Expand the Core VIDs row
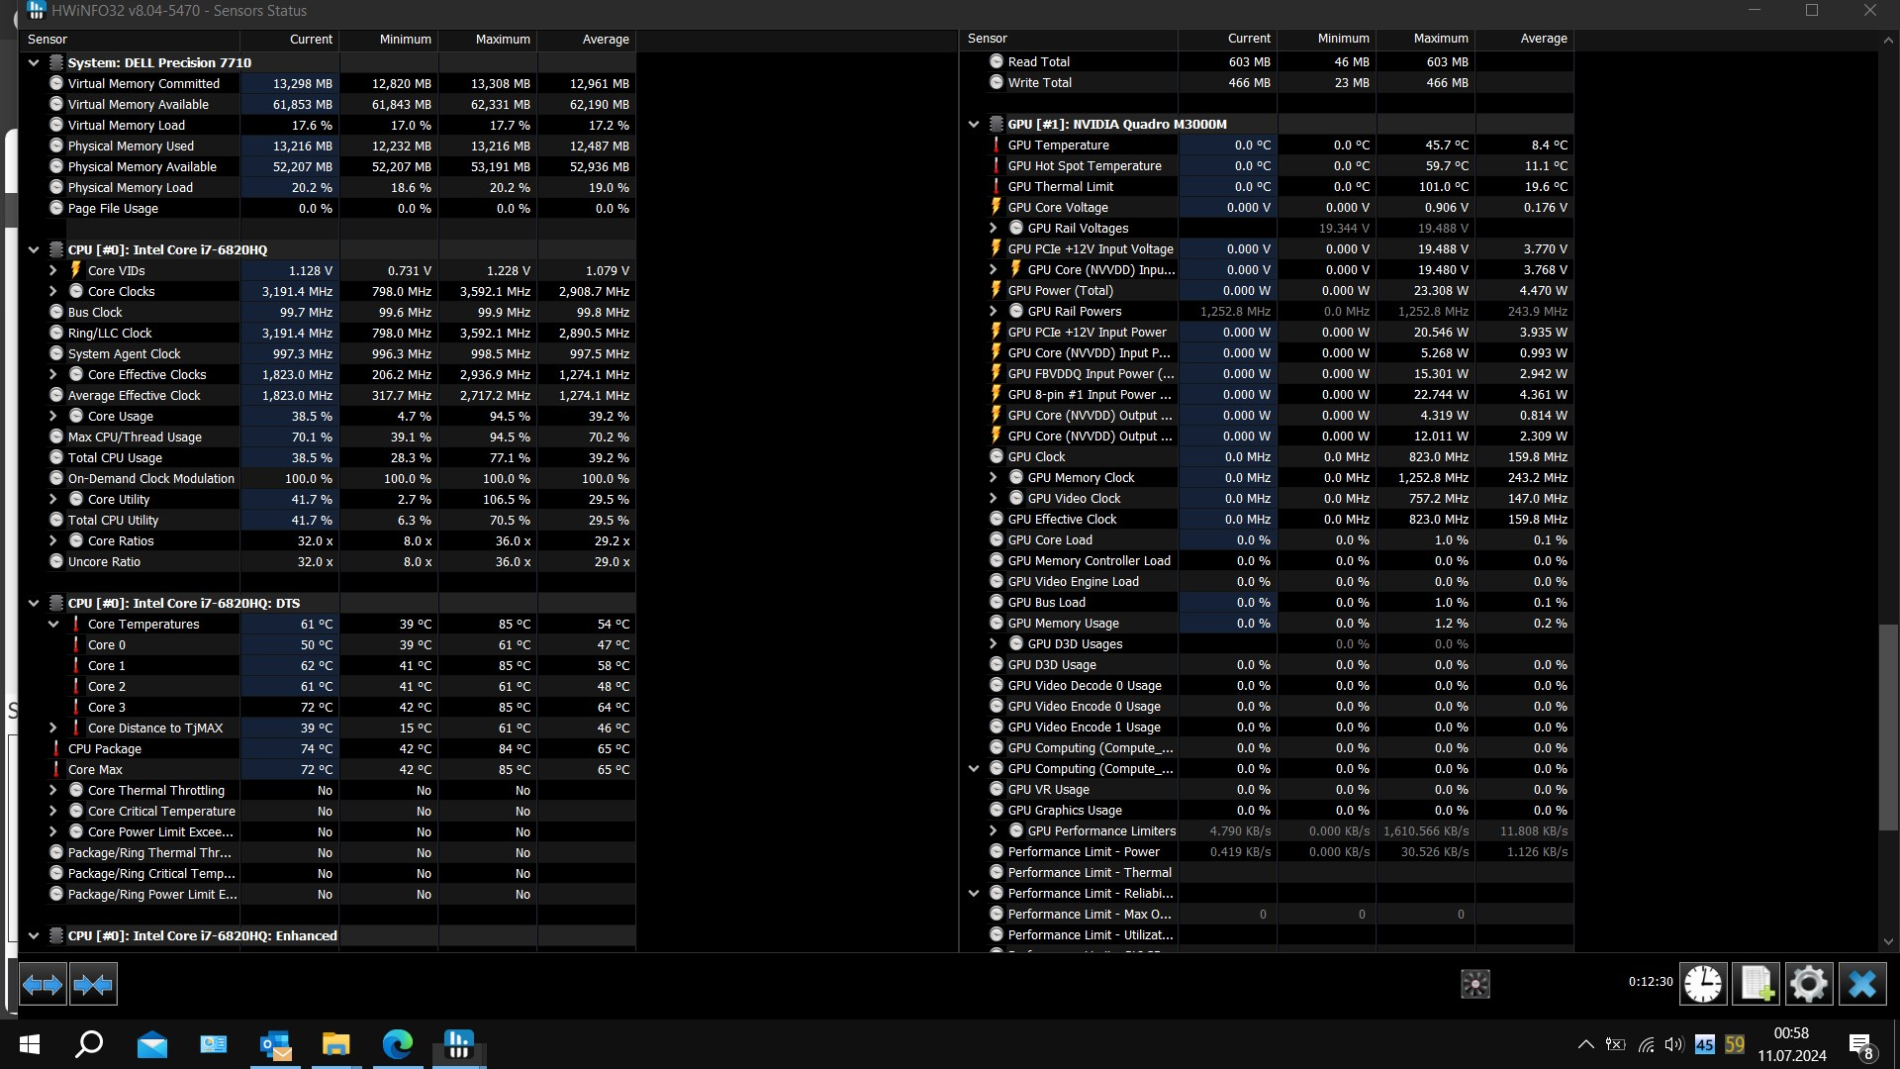The width and height of the screenshot is (1900, 1069). [x=53, y=270]
